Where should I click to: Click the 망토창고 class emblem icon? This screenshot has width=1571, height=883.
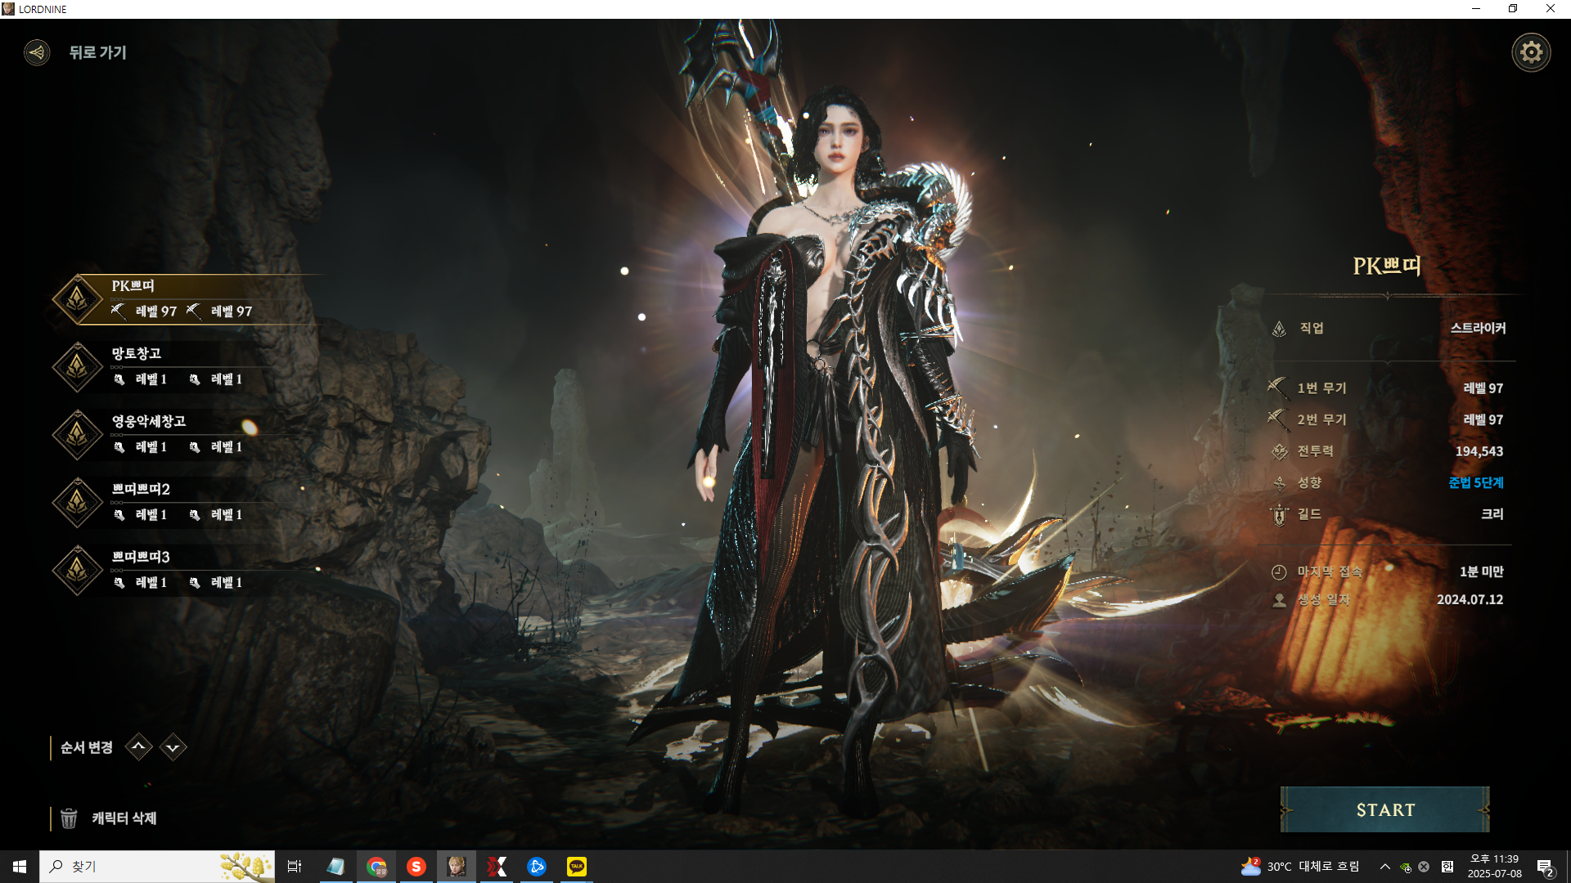77,367
